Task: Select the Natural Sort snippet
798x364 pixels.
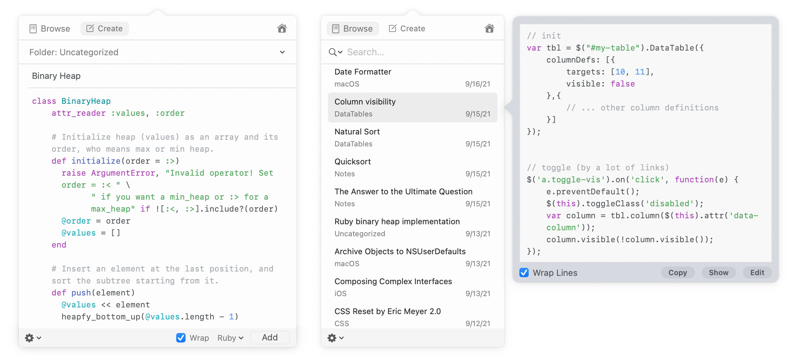Action: pos(412,138)
